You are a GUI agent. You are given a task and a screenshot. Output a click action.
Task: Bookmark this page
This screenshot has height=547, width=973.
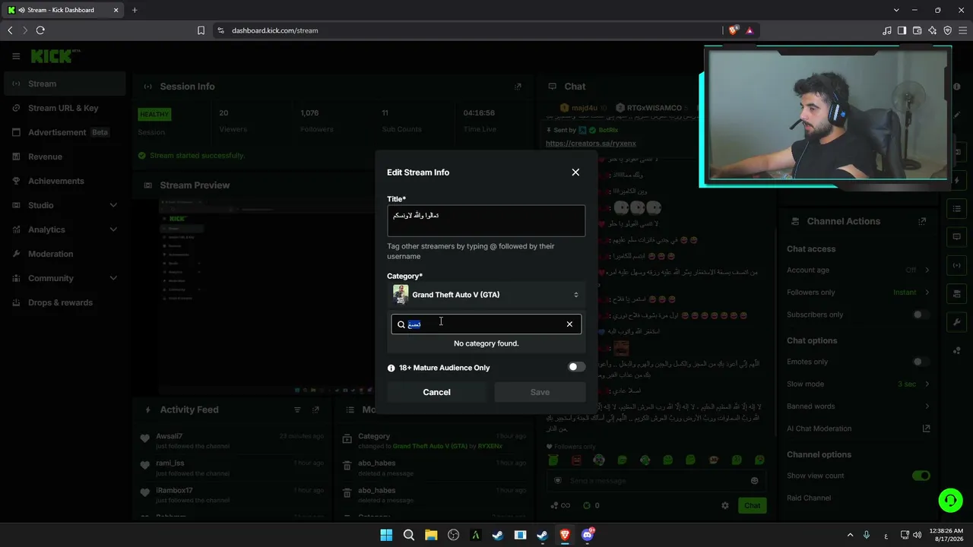click(201, 30)
